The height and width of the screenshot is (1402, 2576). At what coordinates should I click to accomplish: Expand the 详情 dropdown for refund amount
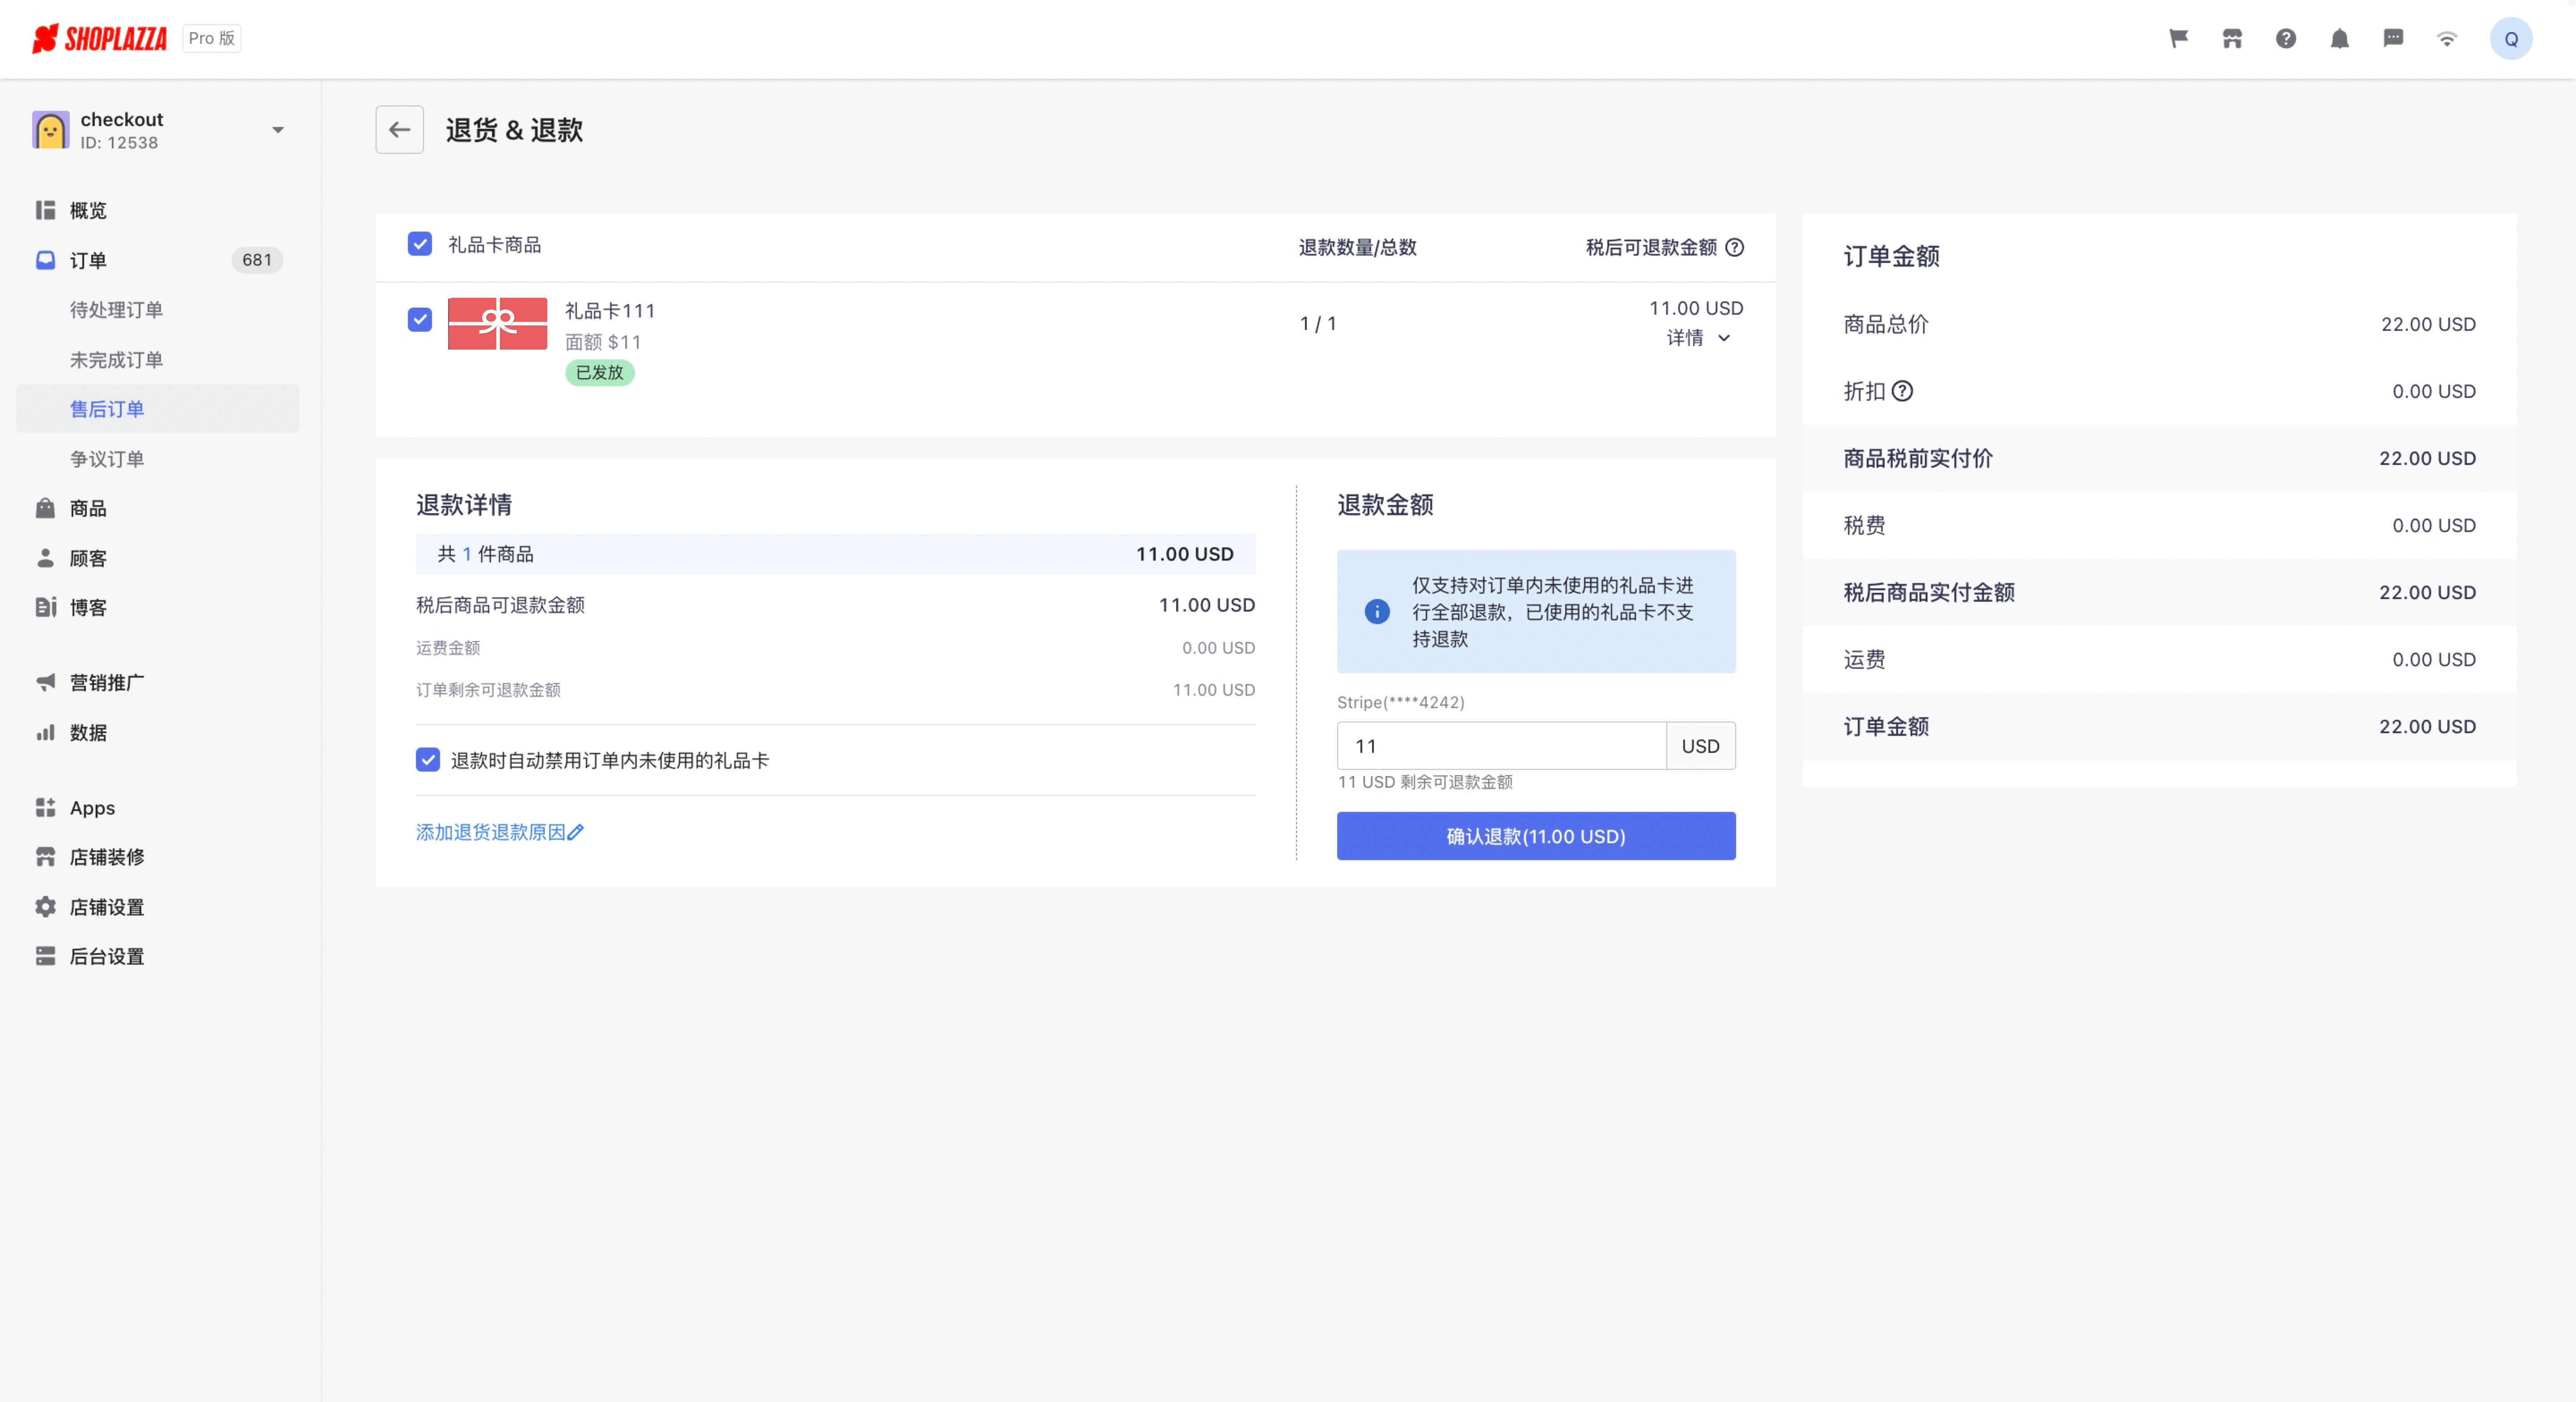click(x=1698, y=338)
